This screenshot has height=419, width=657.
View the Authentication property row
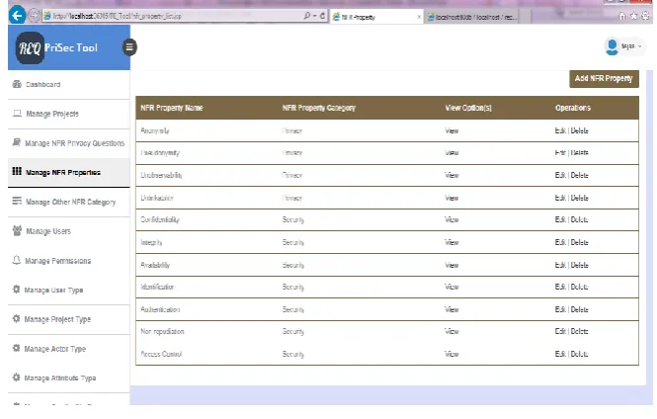pyautogui.click(x=452, y=309)
